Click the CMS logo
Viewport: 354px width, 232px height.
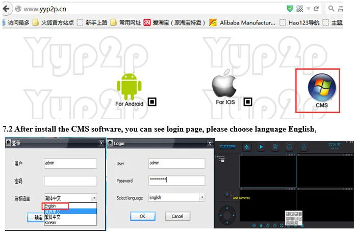pyautogui.click(x=227, y=147)
